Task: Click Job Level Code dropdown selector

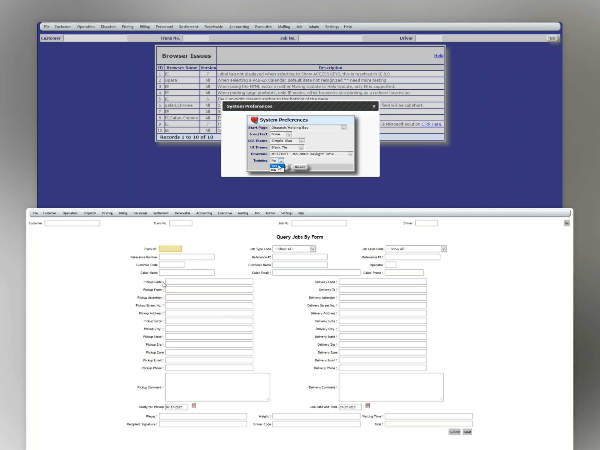Action: pos(415,249)
